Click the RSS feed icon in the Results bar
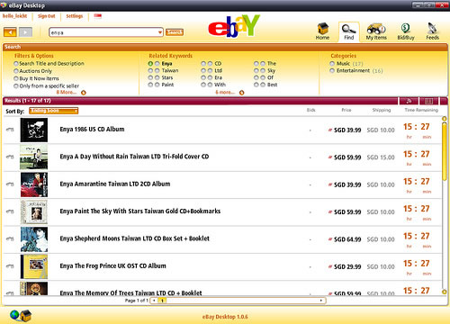This screenshot has width=450, height=324. click(409, 101)
